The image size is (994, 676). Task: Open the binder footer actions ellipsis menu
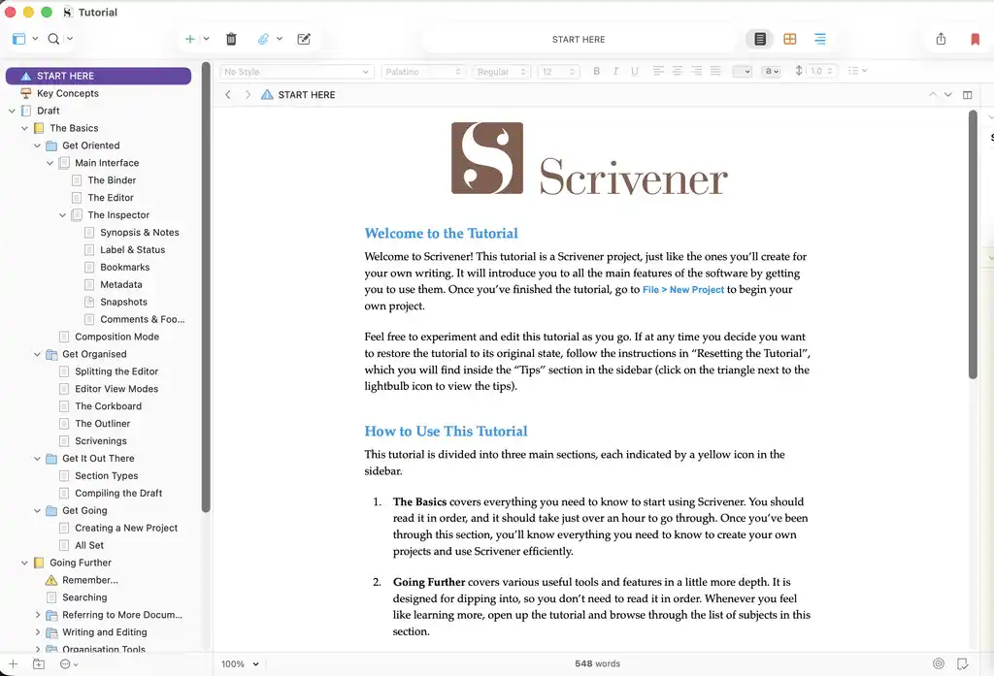[69, 664]
